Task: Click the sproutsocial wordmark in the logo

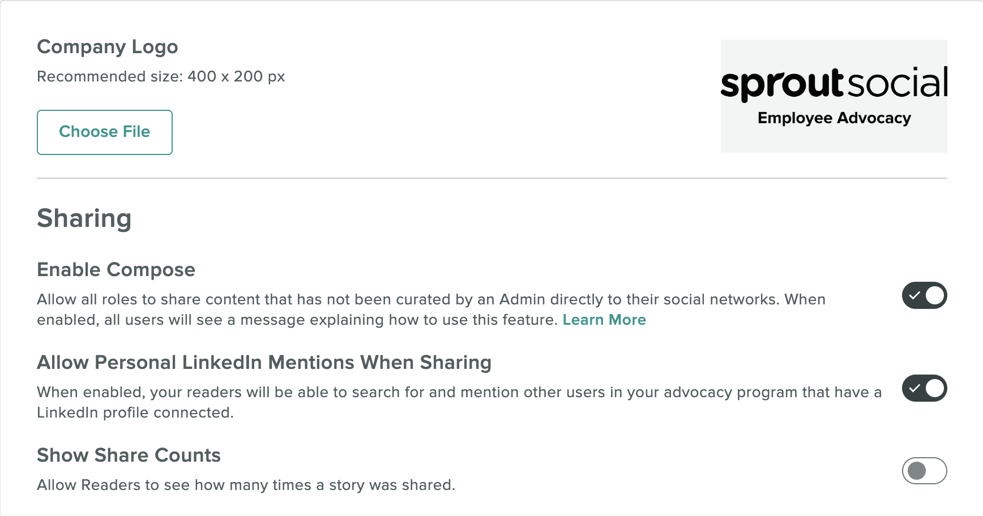Action: pos(834,84)
